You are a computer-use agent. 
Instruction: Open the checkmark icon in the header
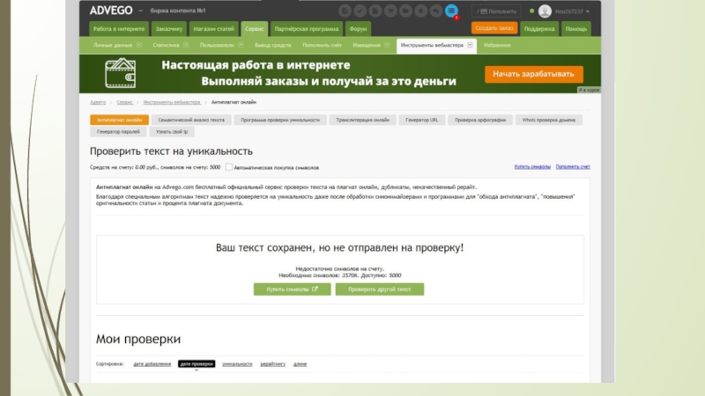(x=360, y=11)
